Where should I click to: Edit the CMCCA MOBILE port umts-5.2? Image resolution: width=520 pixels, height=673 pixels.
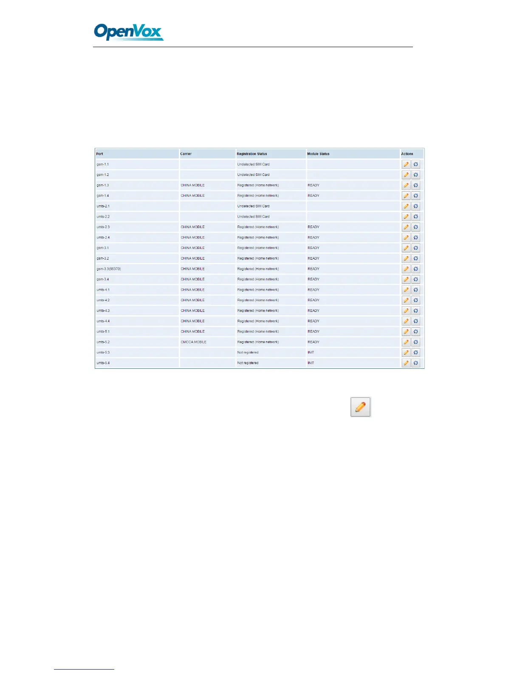(x=406, y=342)
